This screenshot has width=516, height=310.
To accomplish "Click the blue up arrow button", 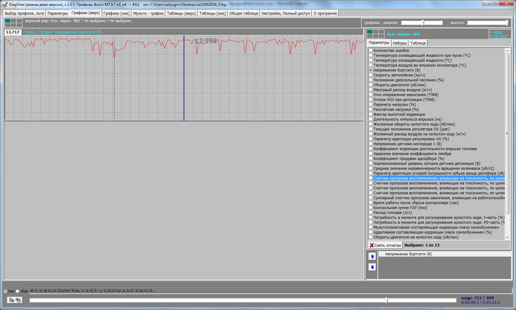I will point(372,257).
